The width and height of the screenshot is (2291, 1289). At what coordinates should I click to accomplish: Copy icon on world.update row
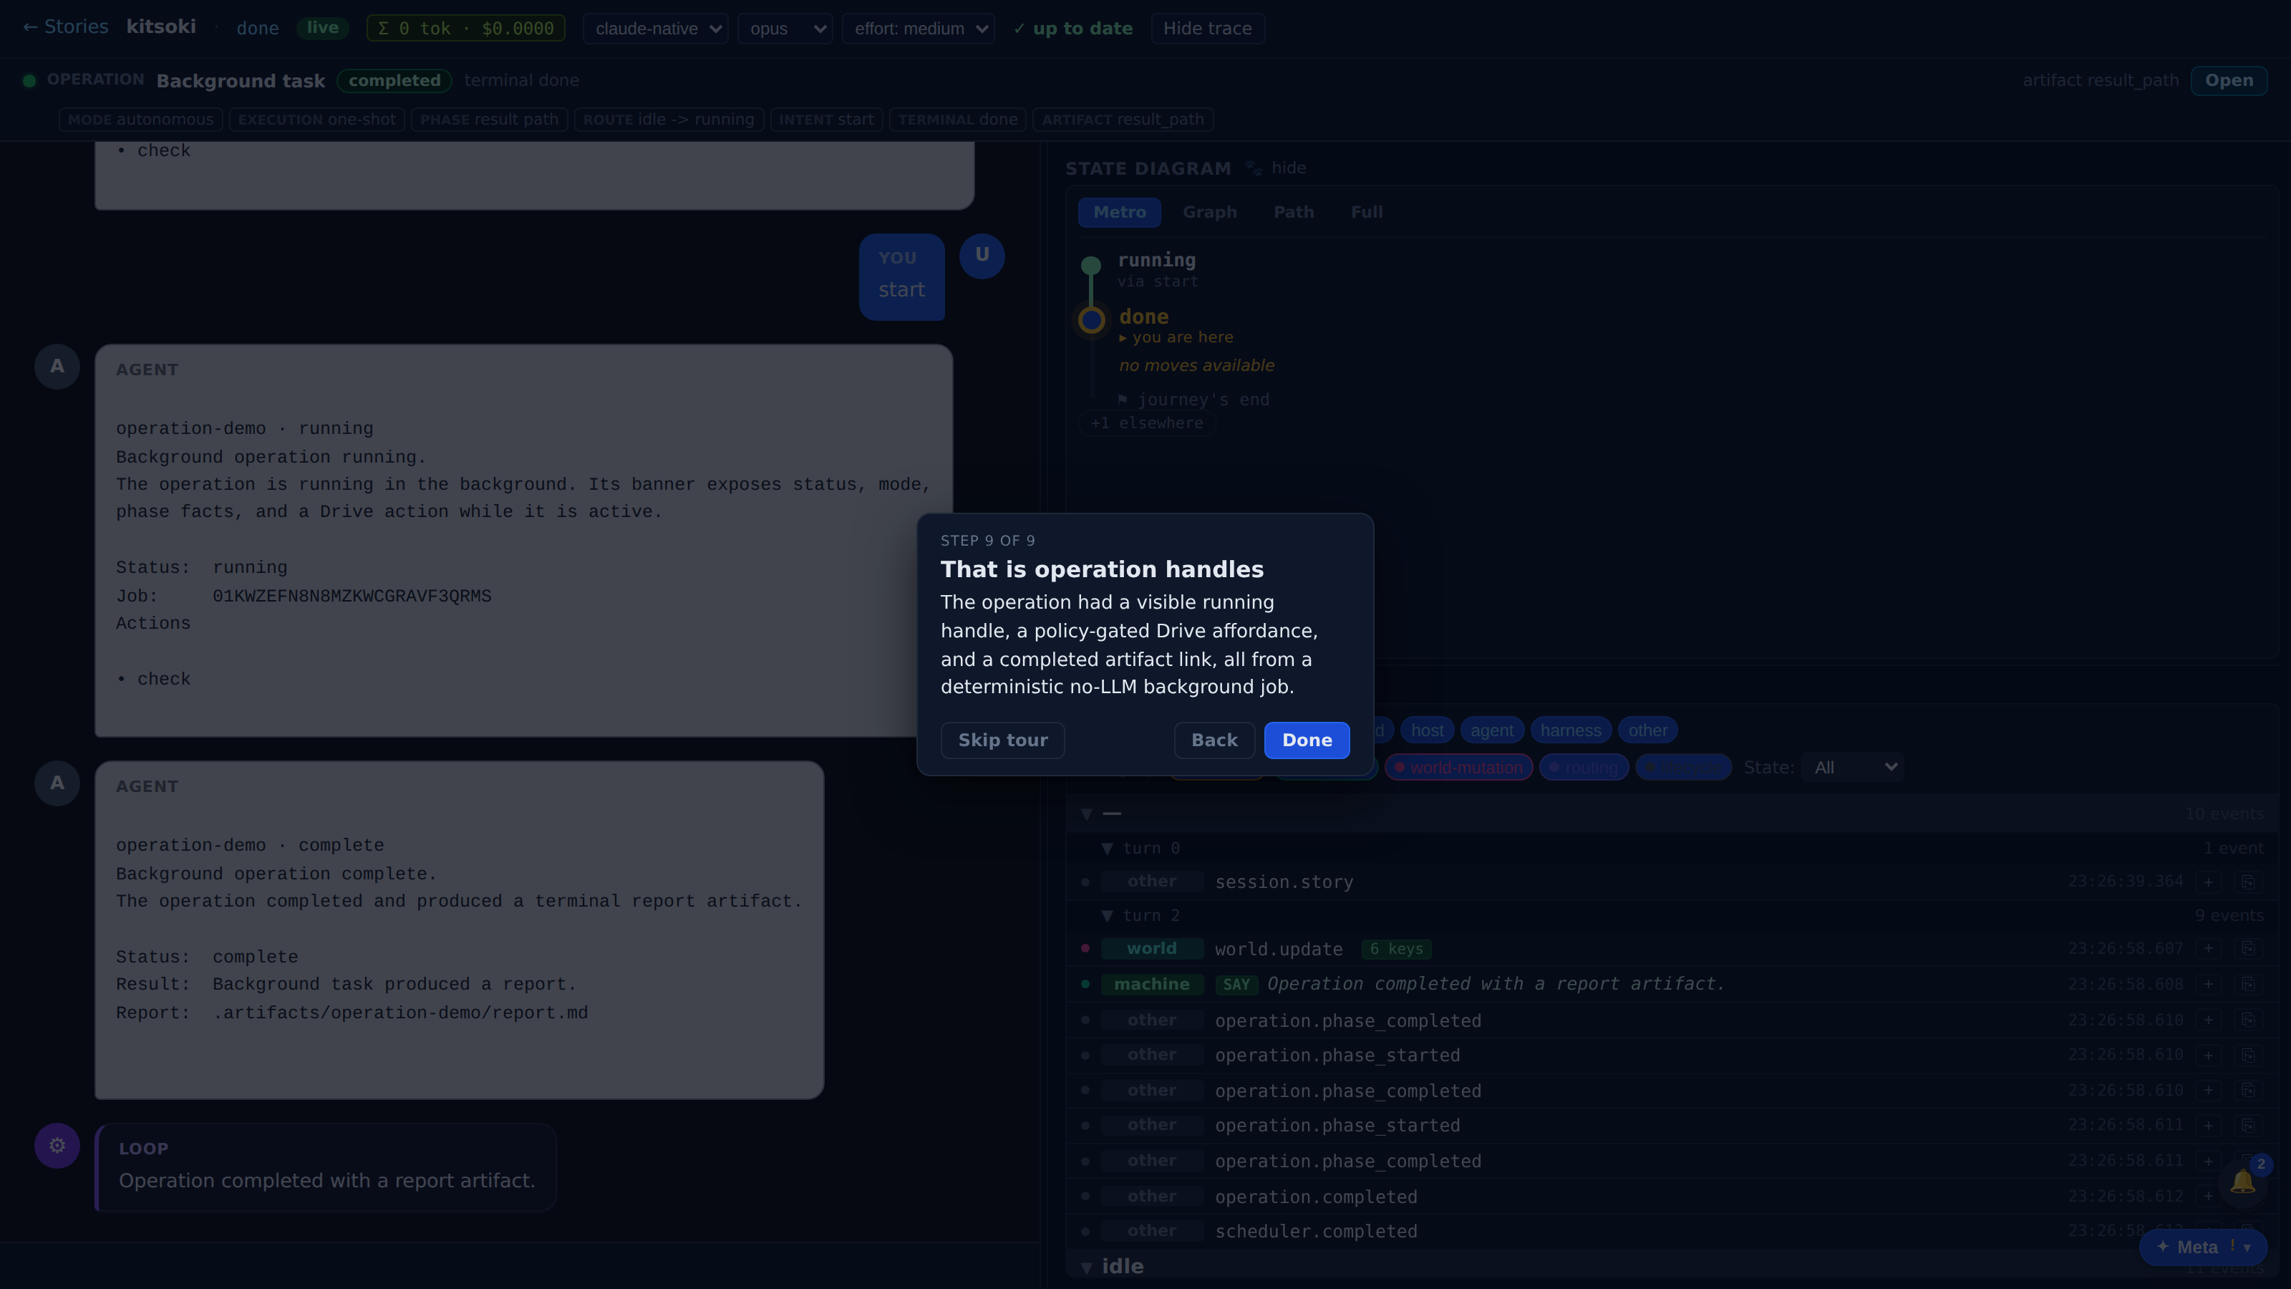(x=2247, y=949)
